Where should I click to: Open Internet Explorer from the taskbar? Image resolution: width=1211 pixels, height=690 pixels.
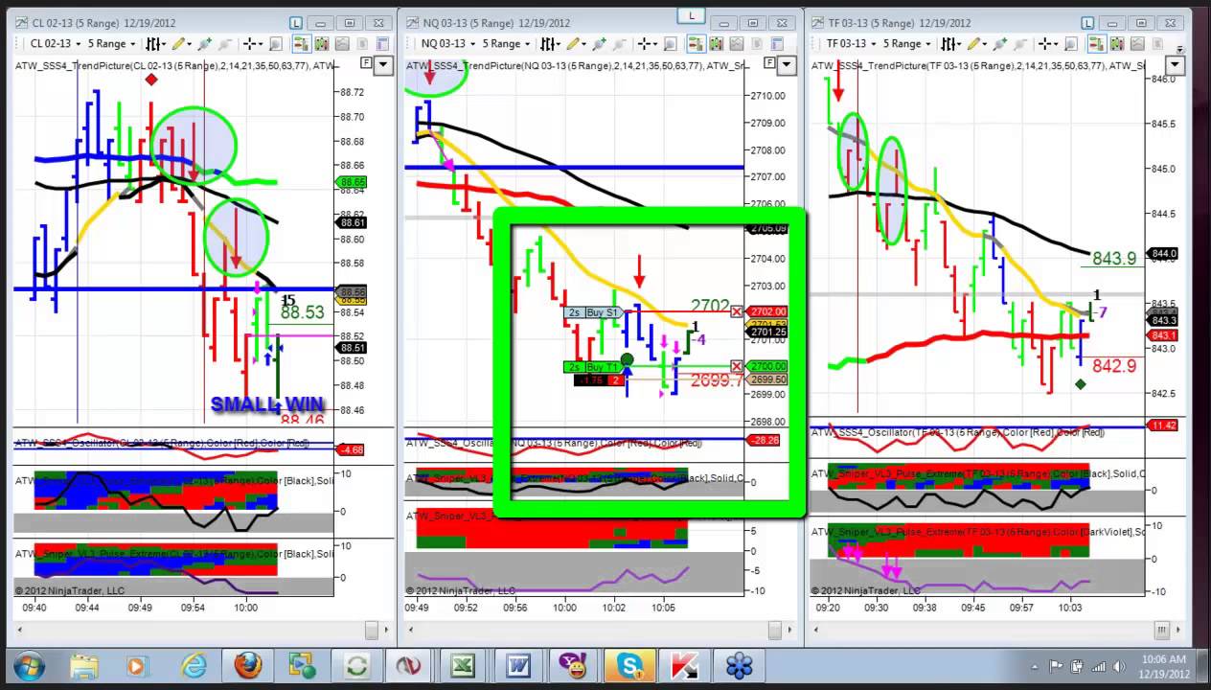(194, 665)
